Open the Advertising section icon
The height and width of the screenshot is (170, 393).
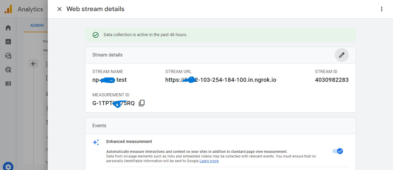click(8, 70)
